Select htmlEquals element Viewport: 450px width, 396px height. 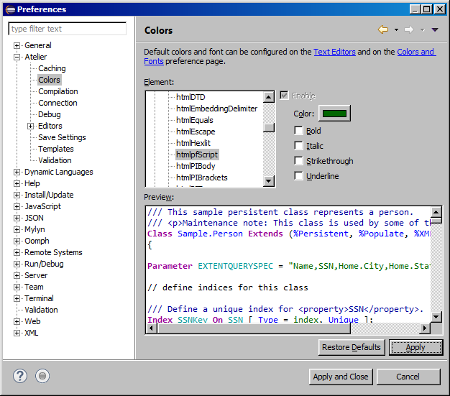point(195,120)
